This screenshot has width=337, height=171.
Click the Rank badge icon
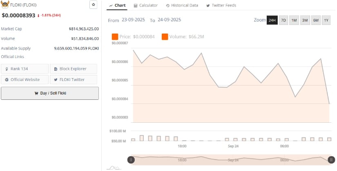tap(7, 69)
